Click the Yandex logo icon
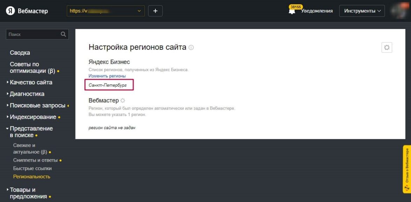Screen dimensions: 411x202 [10, 11]
